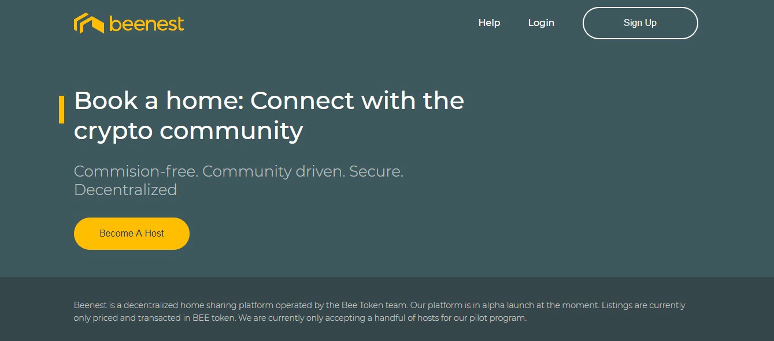
Task: Open the Help page
Action: point(489,23)
